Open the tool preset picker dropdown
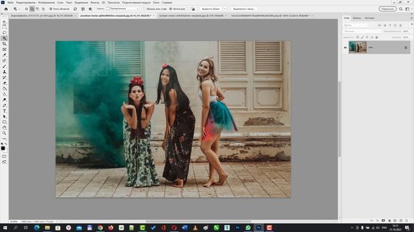 click(x=17, y=9)
